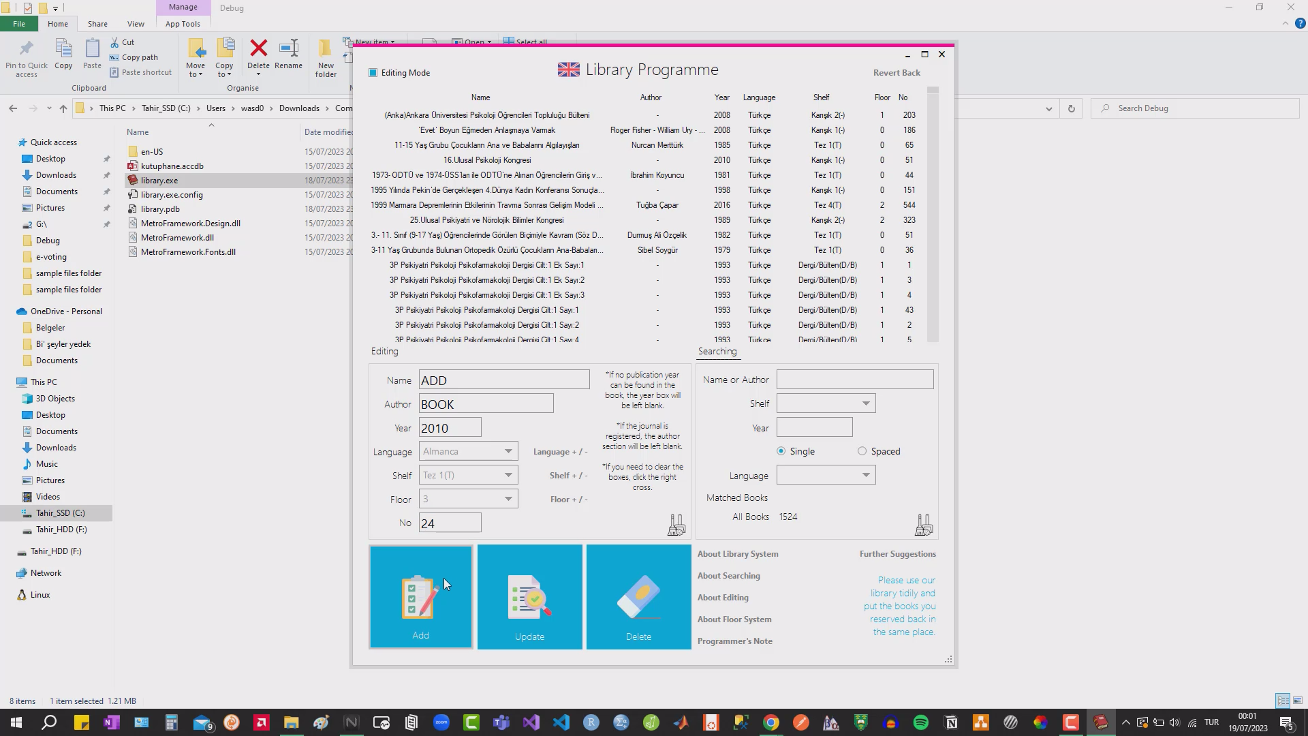The height and width of the screenshot is (736, 1308).
Task: Open Explorer help question mark
Action: (x=1300, y=23)
